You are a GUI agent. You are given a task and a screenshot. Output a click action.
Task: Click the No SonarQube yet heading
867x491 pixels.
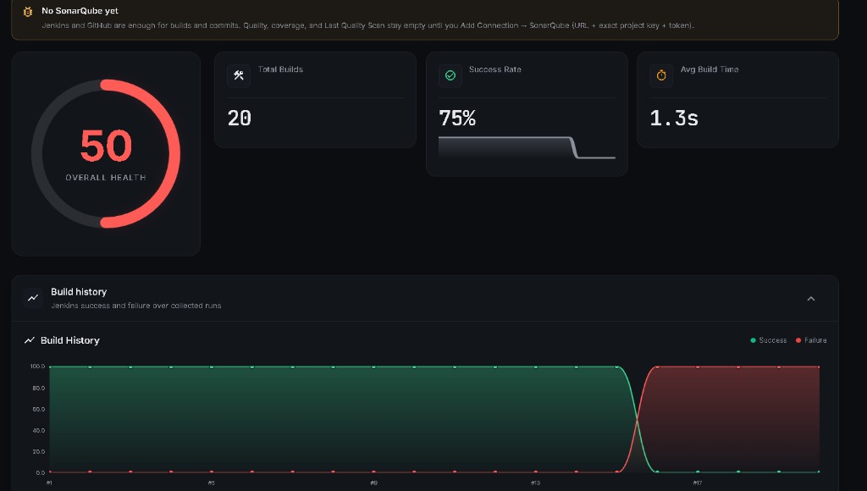coord(80,10)
